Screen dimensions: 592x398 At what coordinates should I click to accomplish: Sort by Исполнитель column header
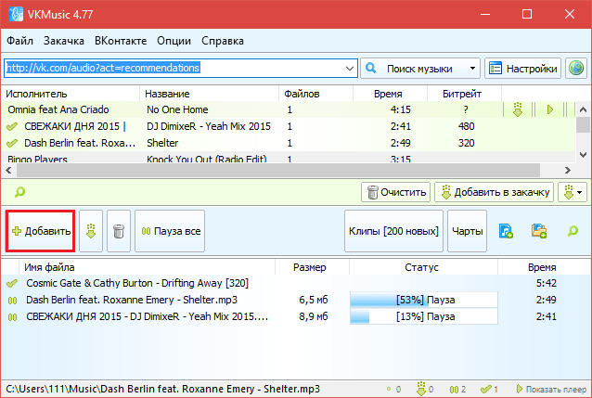71,94
